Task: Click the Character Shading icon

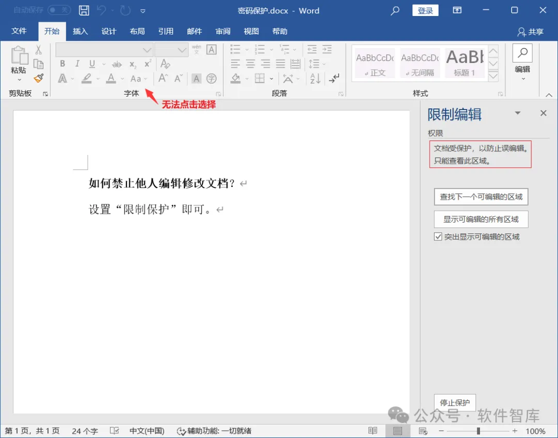Action: click(x=196, y=79)
